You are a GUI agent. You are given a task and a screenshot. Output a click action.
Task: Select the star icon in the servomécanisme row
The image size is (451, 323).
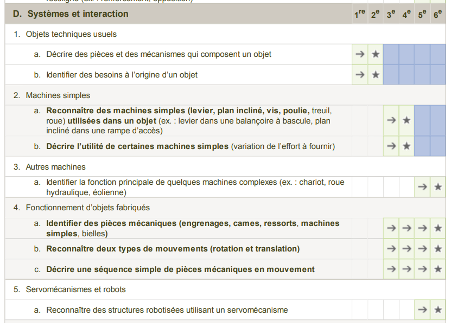click(x=437, y=309)
